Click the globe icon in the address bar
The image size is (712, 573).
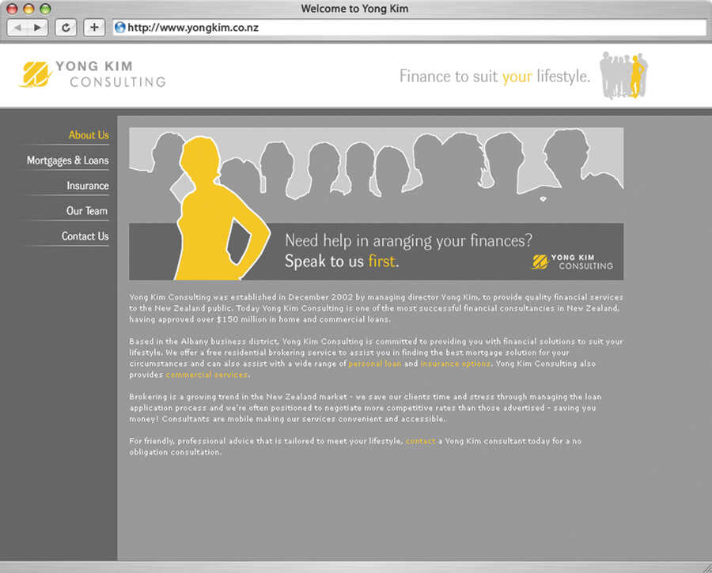coord(120,27)
